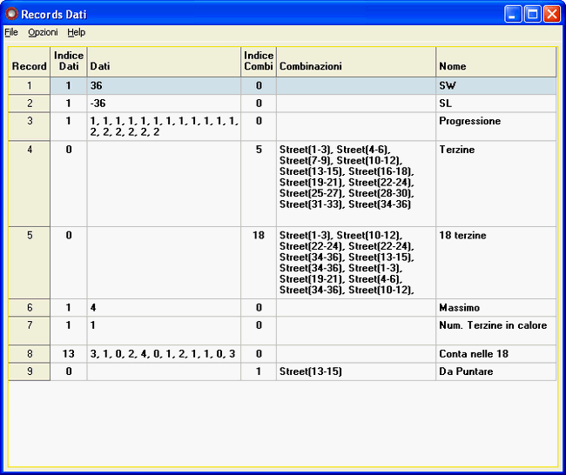Minimize the Records Dati window
This screenshot has height=475, width=566.
click(514, 14)
